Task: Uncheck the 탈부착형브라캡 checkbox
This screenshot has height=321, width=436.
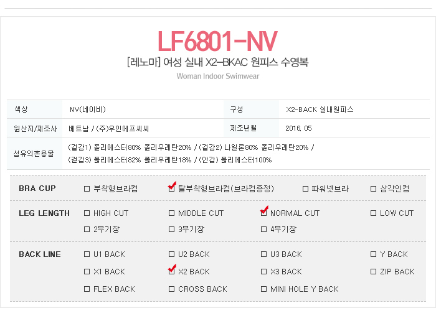Action: (172, 188)
